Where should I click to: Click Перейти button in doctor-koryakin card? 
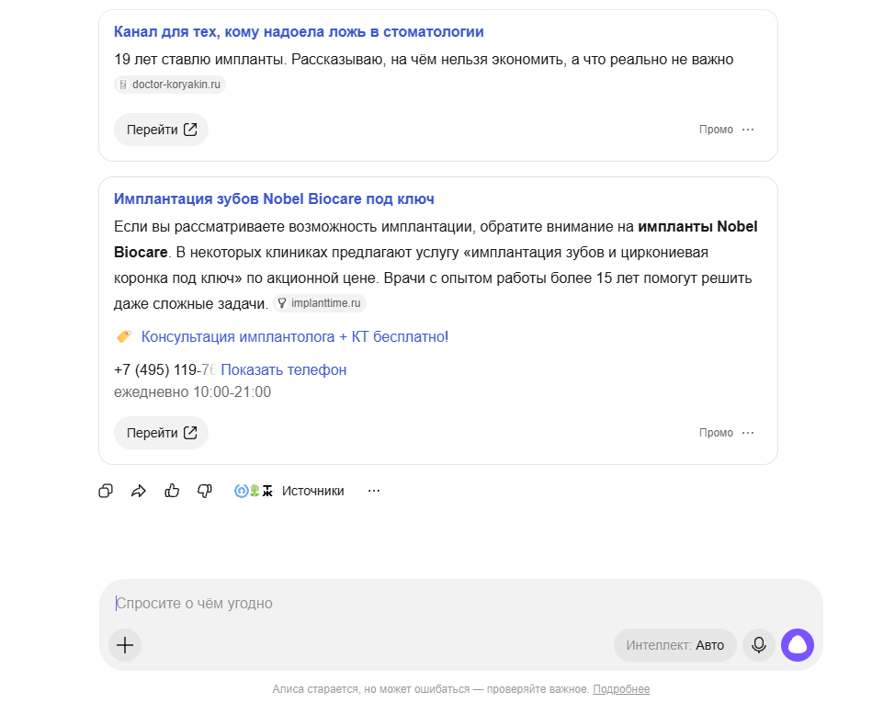(x=162, y=130)
